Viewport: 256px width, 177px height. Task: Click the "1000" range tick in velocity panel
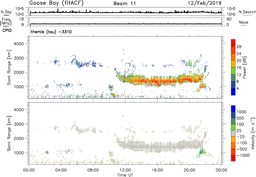pos(19,153)
